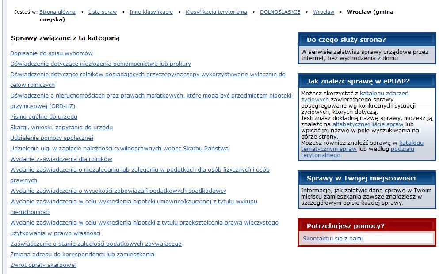439x274 pixels.
Task: Open Udzielenie pomocy społecznej link
Action: [x=52, y=138]
